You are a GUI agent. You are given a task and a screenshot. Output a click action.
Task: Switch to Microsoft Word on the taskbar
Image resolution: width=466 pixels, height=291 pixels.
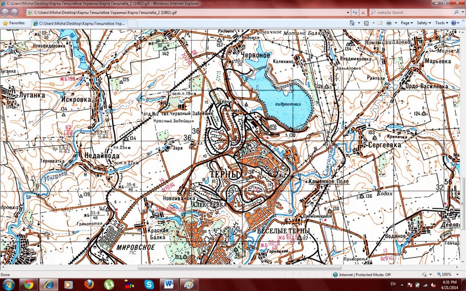[x=169, y=284]
